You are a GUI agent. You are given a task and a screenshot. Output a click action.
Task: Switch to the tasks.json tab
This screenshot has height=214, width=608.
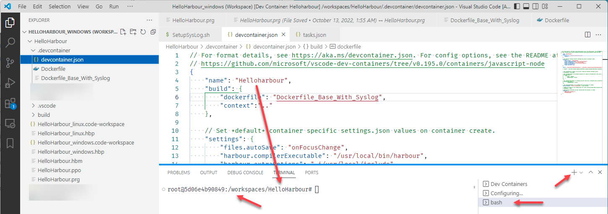click(x=311, y=35)
